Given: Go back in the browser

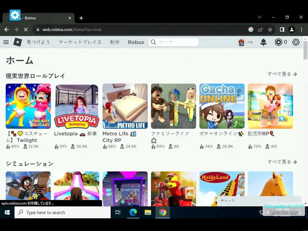Looking at the screenshot, I should [7, 29].
